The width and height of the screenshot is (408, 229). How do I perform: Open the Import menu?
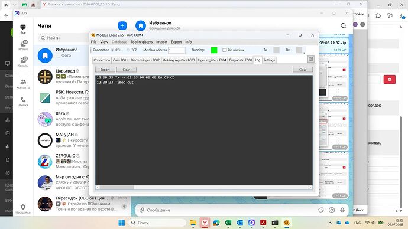[x=161, y=42]
